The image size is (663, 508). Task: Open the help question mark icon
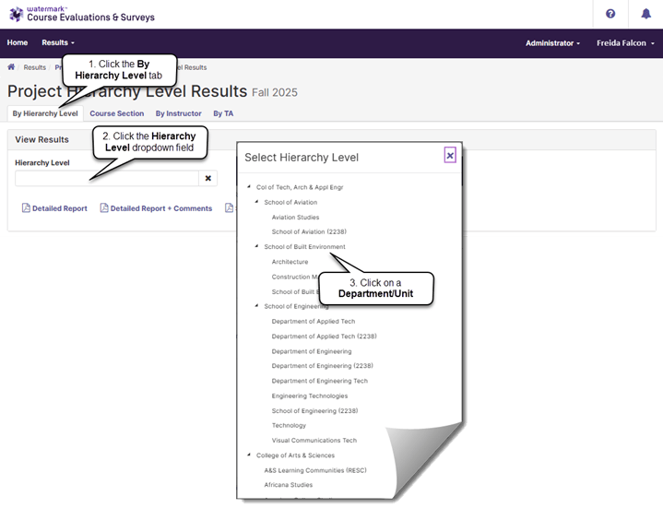(610, 14)
